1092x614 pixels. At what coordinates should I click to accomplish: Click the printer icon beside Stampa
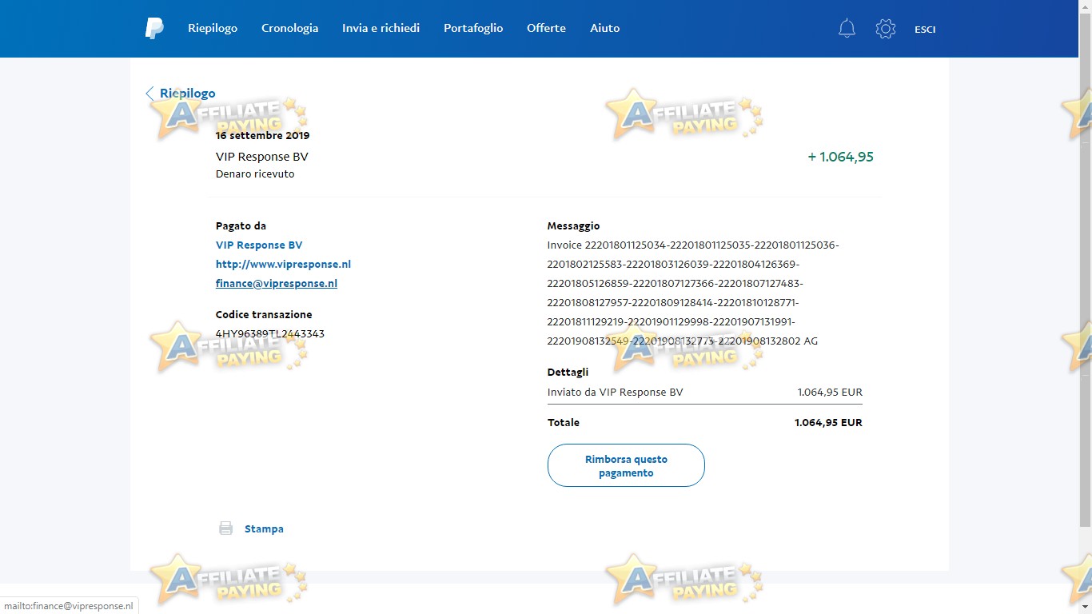(x=226, y=528)
